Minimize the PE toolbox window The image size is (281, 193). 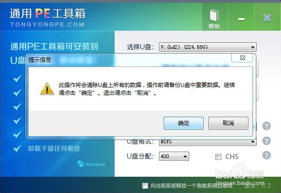(x=241, y=19)
